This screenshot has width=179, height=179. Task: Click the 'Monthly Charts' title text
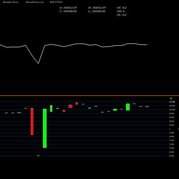[x=10, y=2]
